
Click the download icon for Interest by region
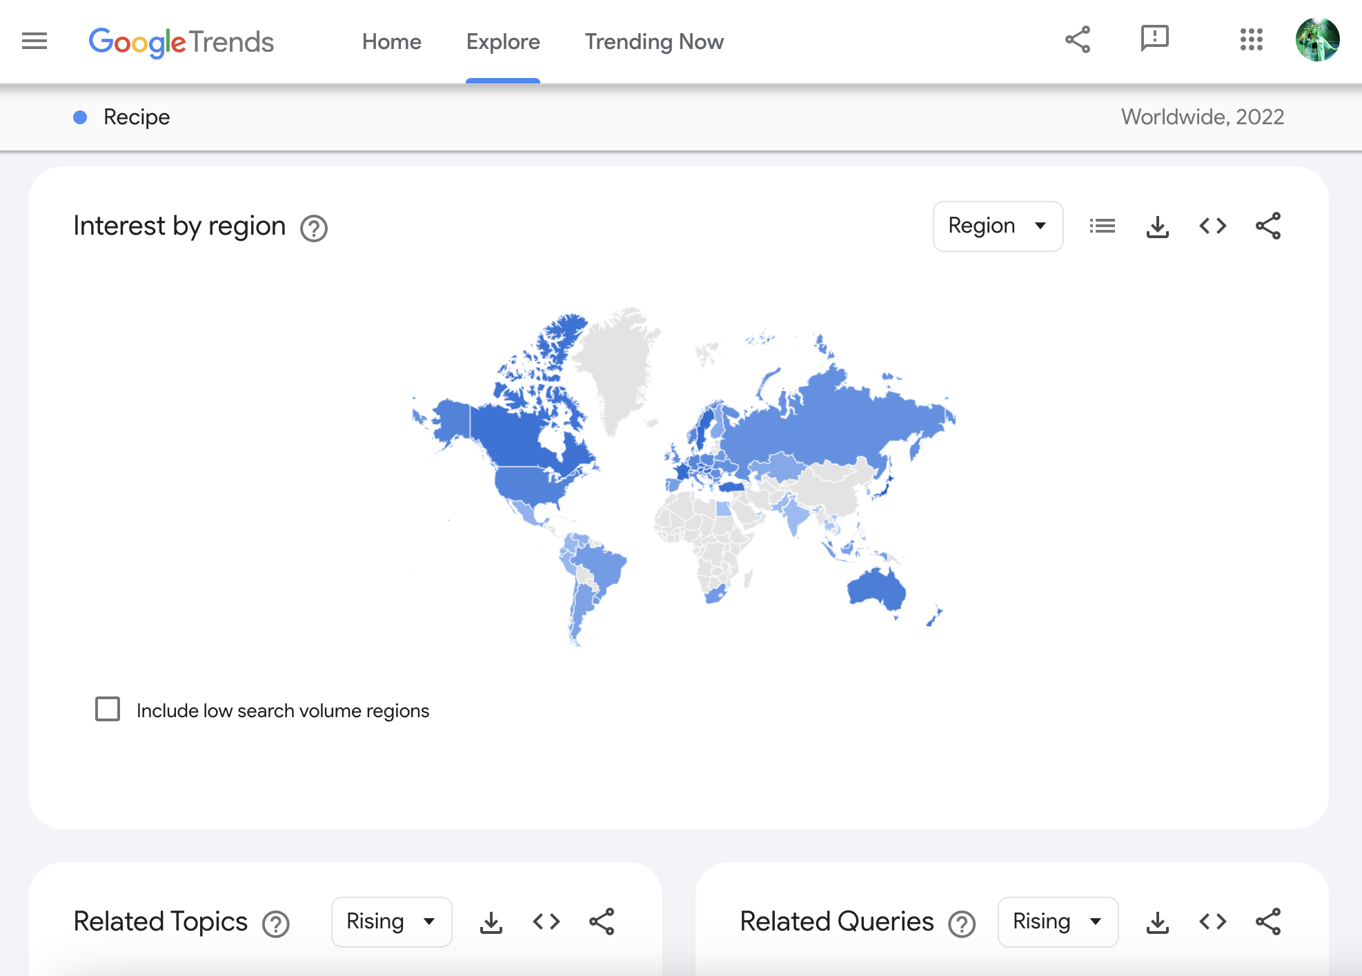tap(1158, 225)
